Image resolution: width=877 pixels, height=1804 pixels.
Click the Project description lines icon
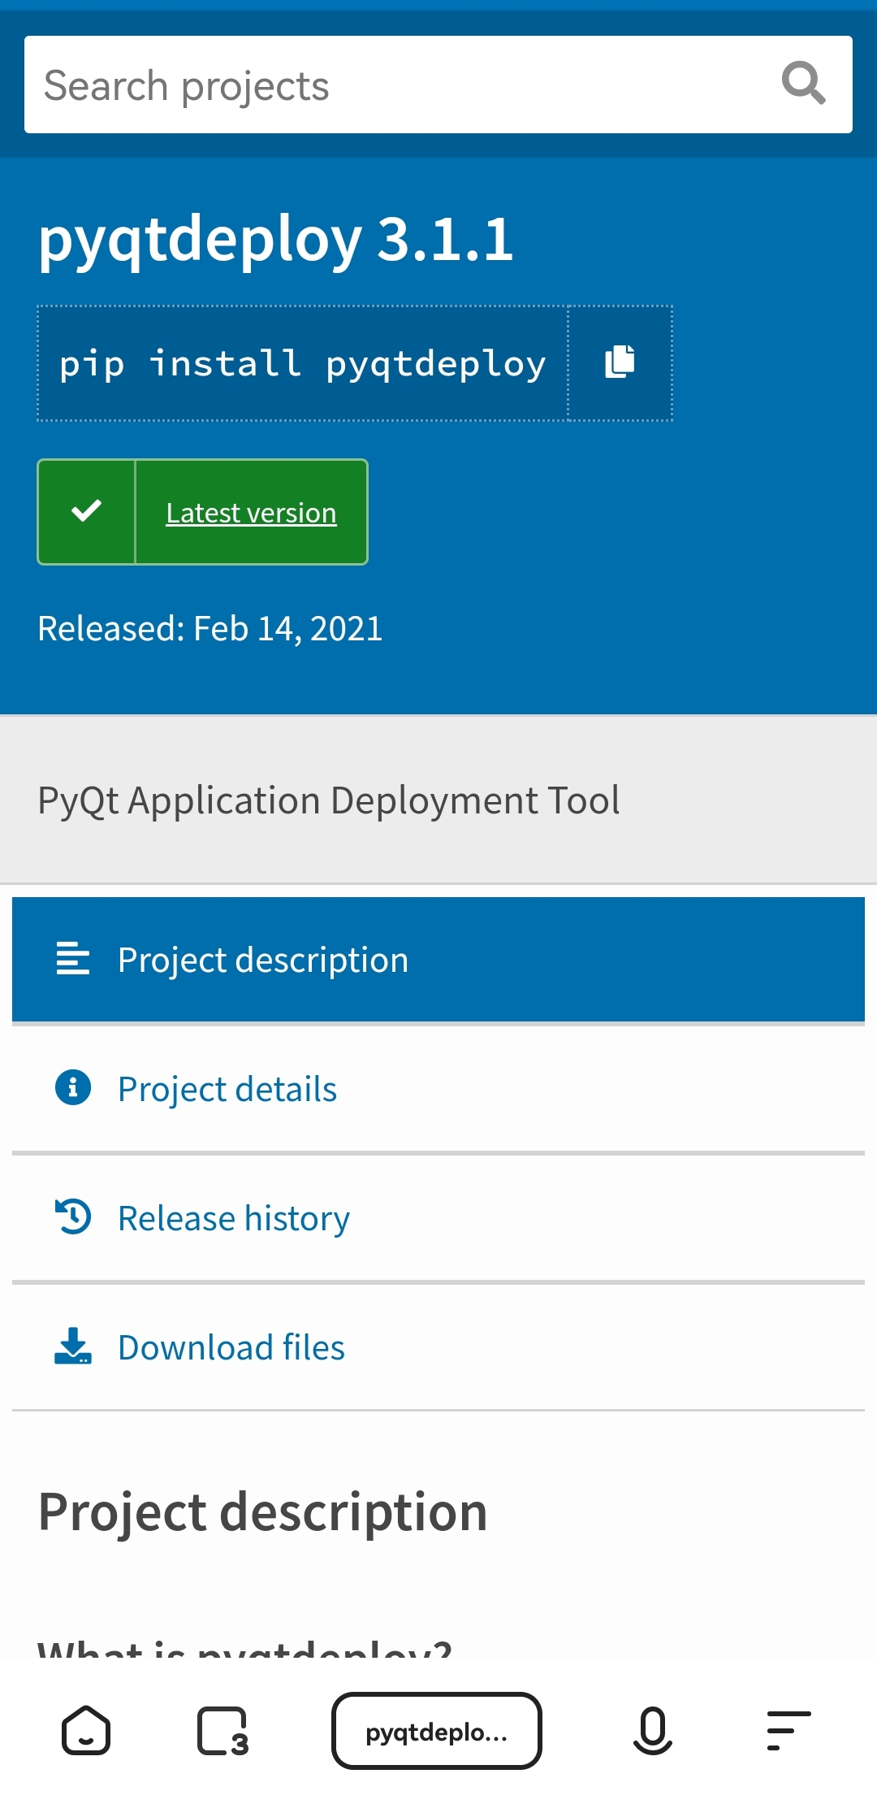click(x=73, y=959)
